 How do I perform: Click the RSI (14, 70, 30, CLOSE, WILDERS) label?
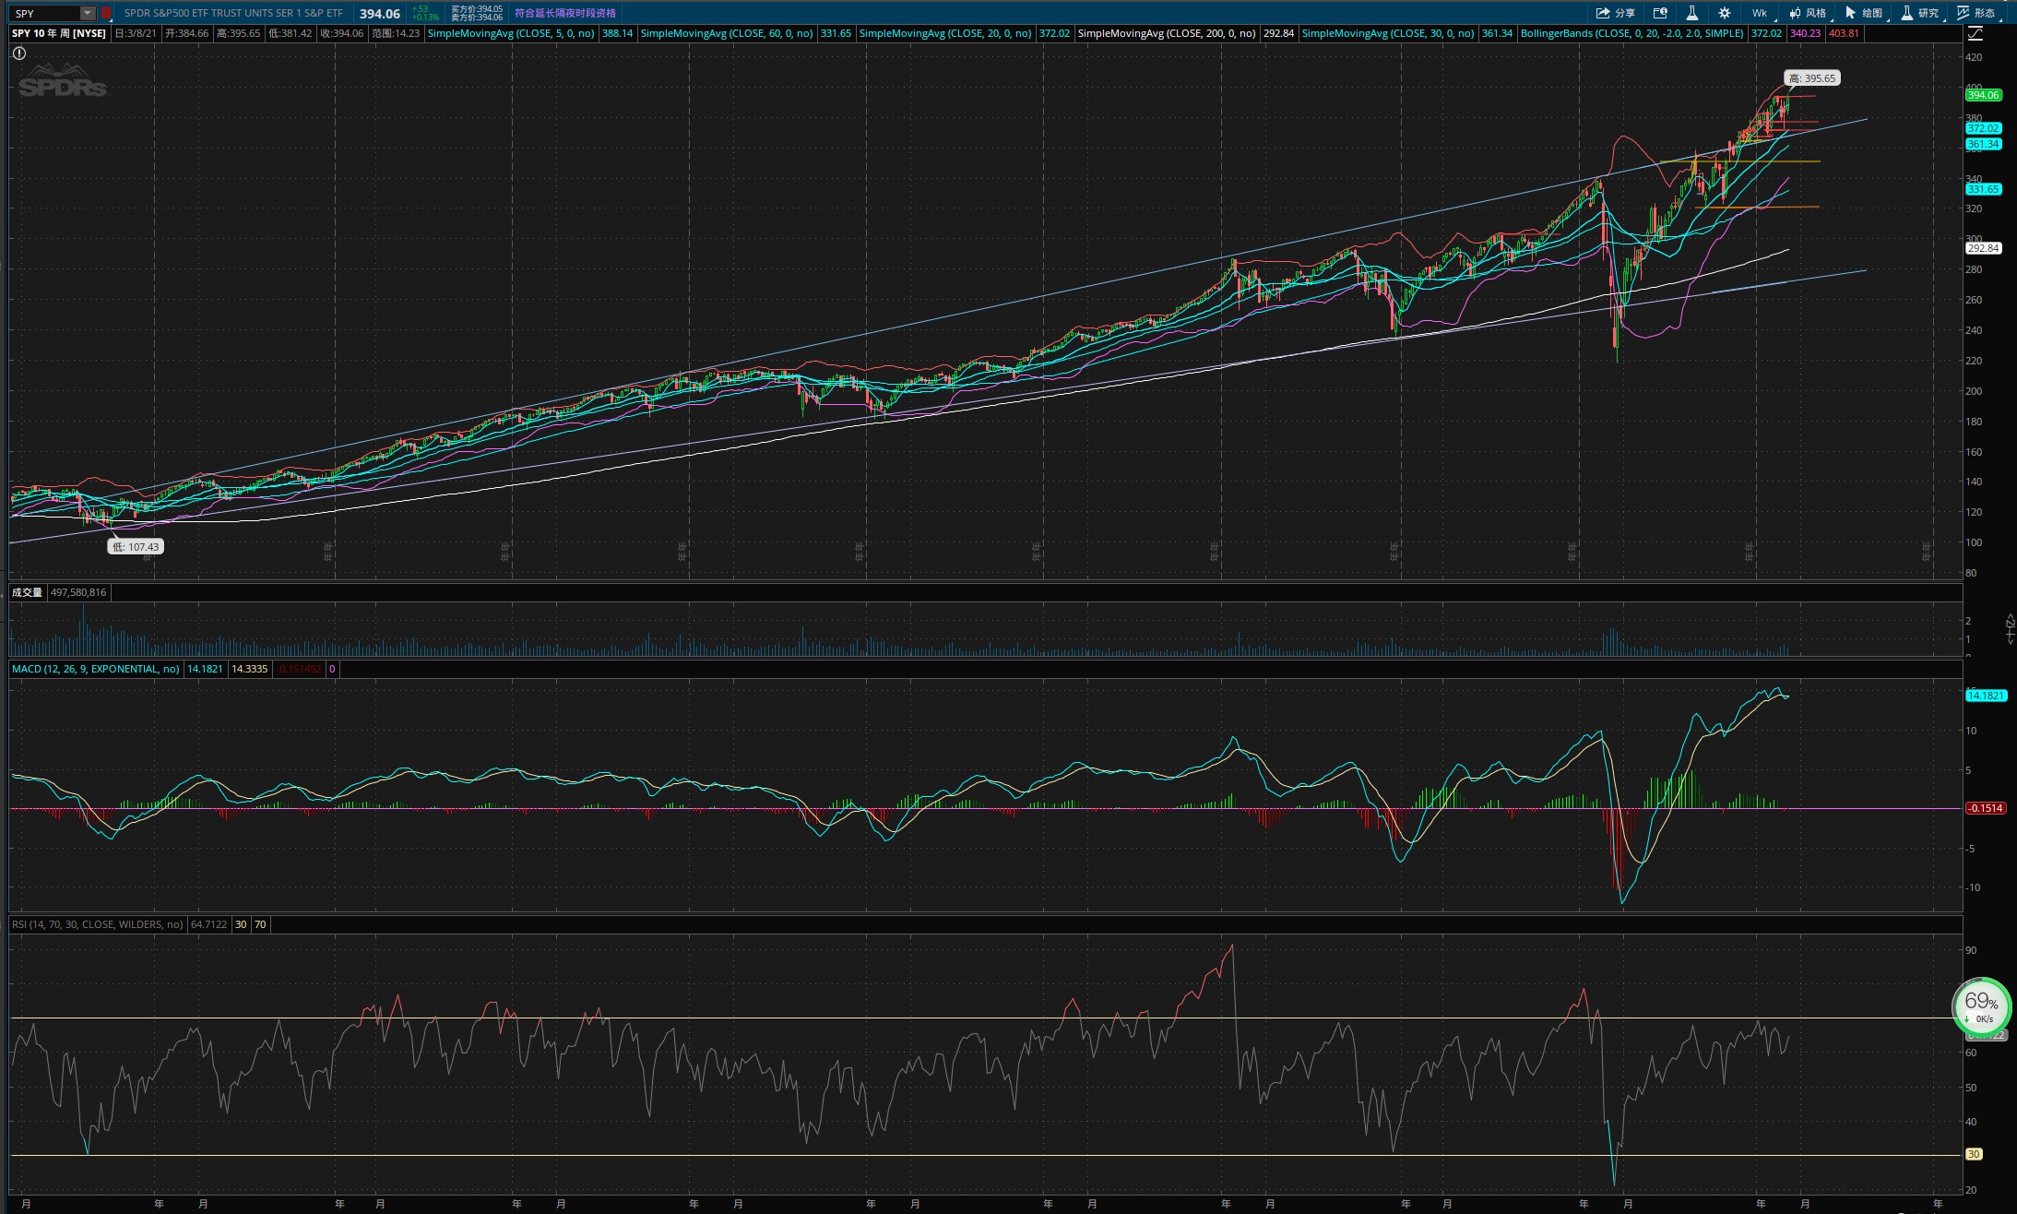98,924
